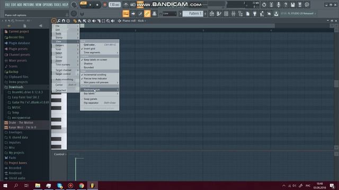Viewport: 339px width, 190px height.
Task: Expand Keyboard style submenu
Action: pyautogui.click(x=100, y=90)
